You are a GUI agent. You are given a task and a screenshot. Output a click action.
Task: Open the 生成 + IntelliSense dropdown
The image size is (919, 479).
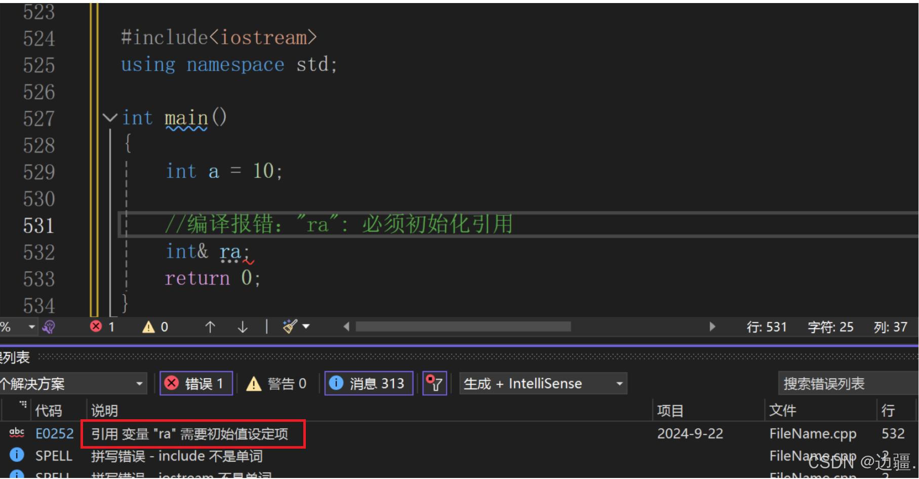[x=543, y=384]
